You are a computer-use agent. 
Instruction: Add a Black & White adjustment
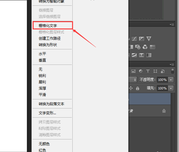click(x=131, y=47)
